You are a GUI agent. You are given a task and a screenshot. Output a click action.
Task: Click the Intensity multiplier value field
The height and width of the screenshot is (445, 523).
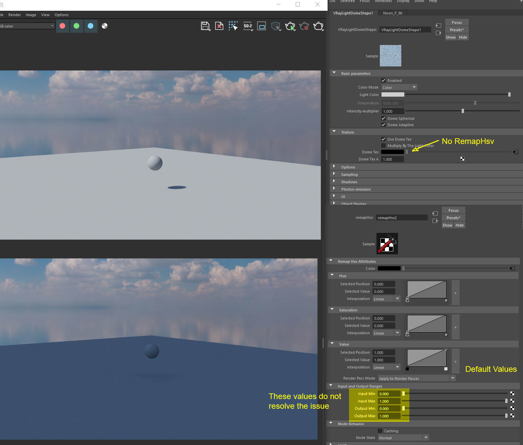pyautogui.click(x=393, y=111)
